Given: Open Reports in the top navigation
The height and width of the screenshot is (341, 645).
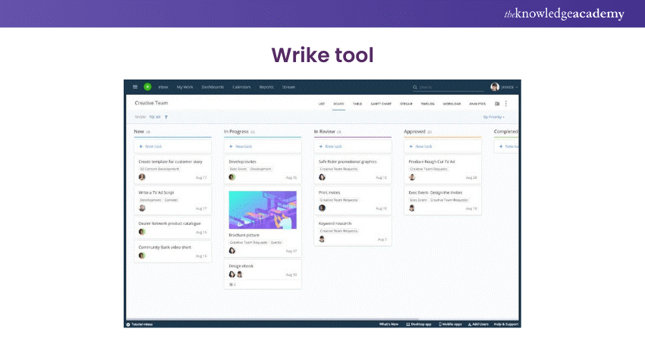Looking at the screenshot, I should 266,87.
